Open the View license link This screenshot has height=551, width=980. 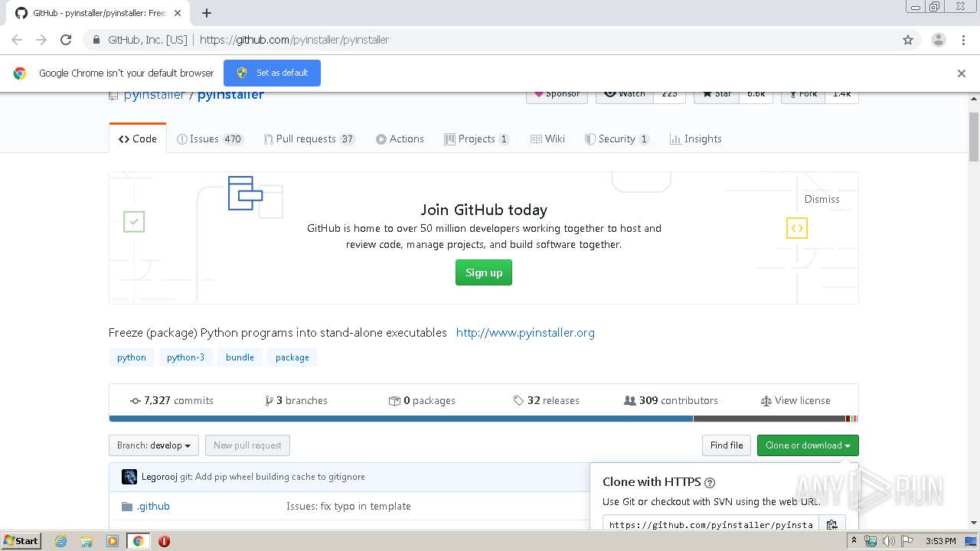795,400
